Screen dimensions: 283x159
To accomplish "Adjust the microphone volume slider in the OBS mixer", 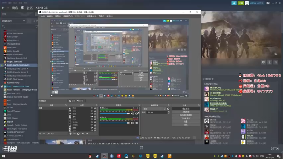I will click(x=115, y=114).
